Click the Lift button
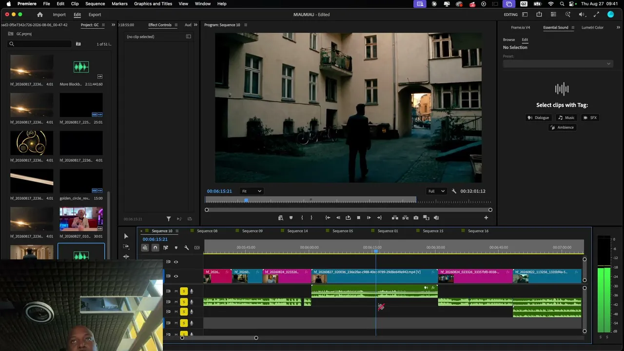The height and width of the screenshot is (351, 624). coord(395,218)
